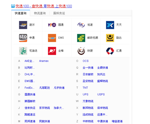Open the USPS link
Viewport: 150px width, 124px height.
tap(101, 94)
